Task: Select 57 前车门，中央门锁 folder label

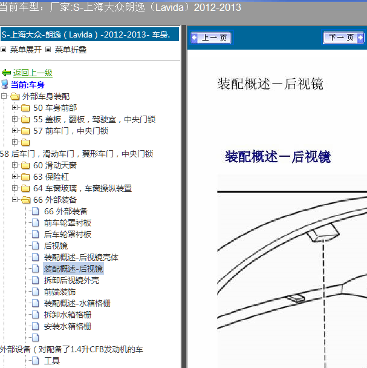Action: tap(71, 131)
